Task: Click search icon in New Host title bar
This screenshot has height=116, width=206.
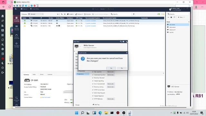Action: point(121,42)
